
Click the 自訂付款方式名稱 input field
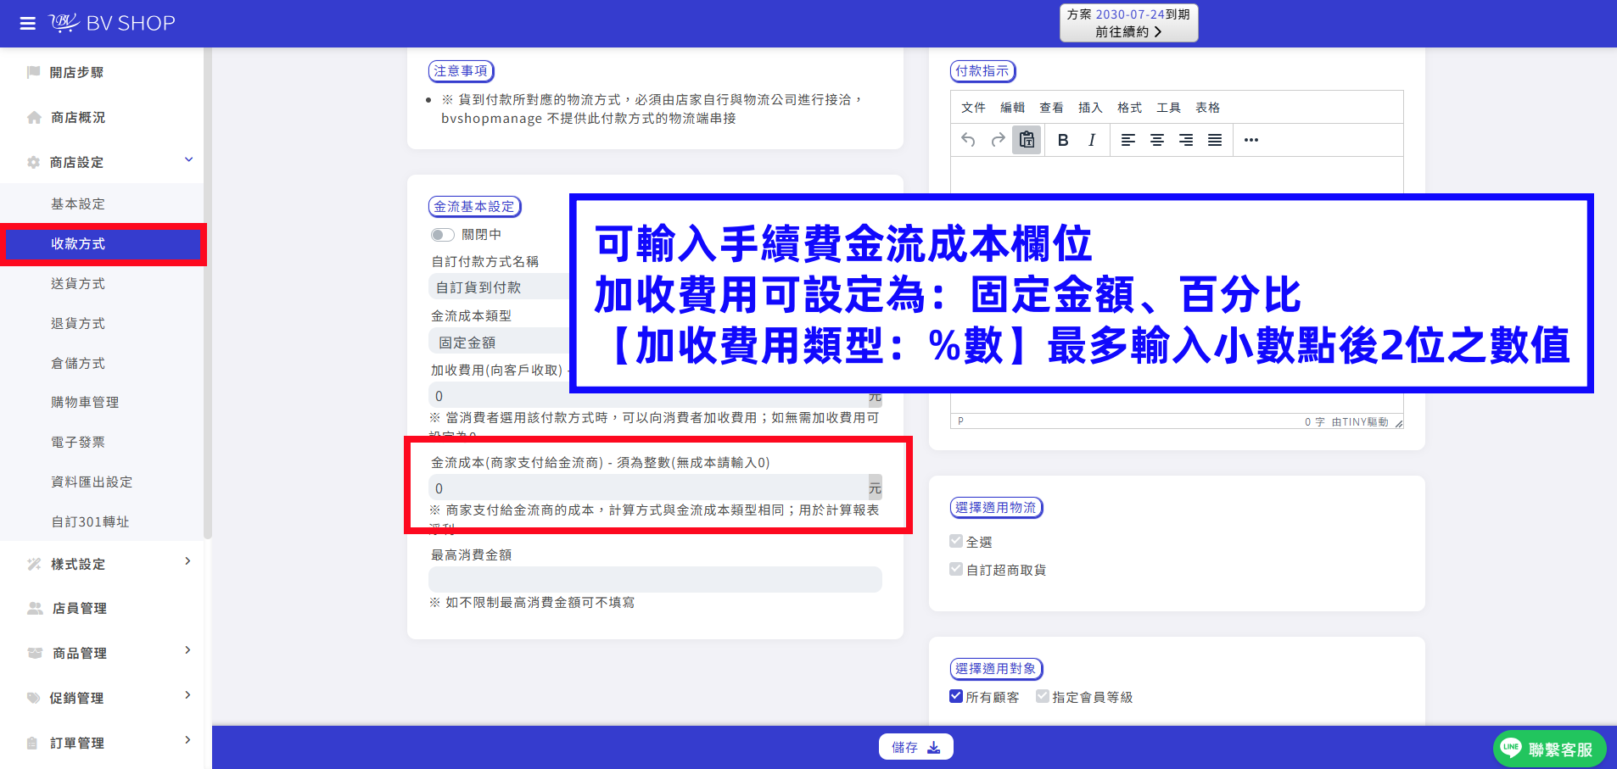pos(500,287)
